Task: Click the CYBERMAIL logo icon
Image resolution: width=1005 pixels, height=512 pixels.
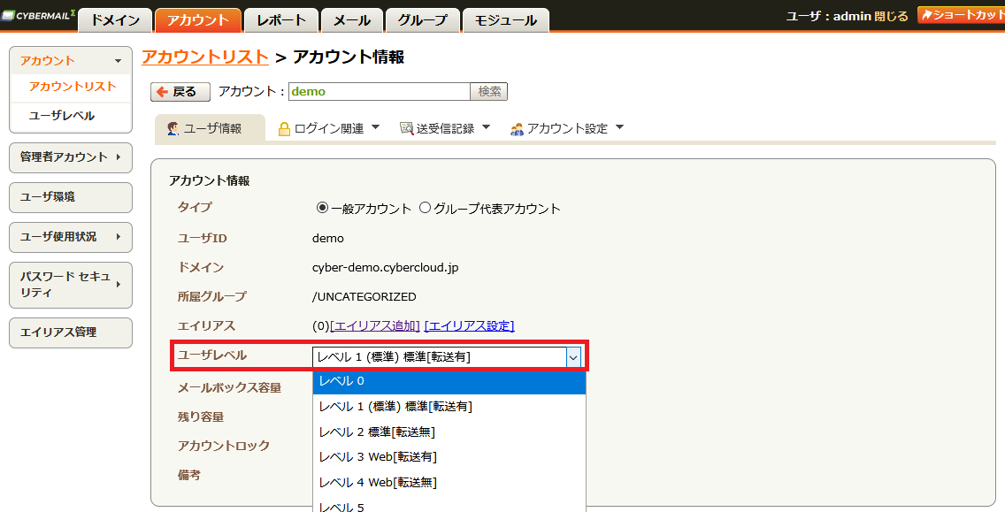Action: pyautogui.click(x=7, y=16)
